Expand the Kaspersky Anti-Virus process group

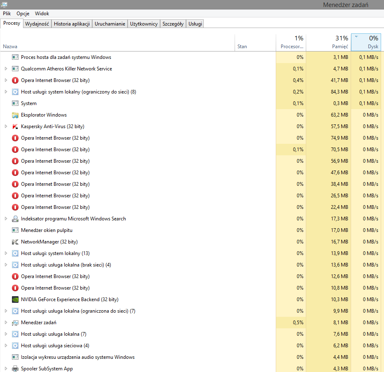6,126
